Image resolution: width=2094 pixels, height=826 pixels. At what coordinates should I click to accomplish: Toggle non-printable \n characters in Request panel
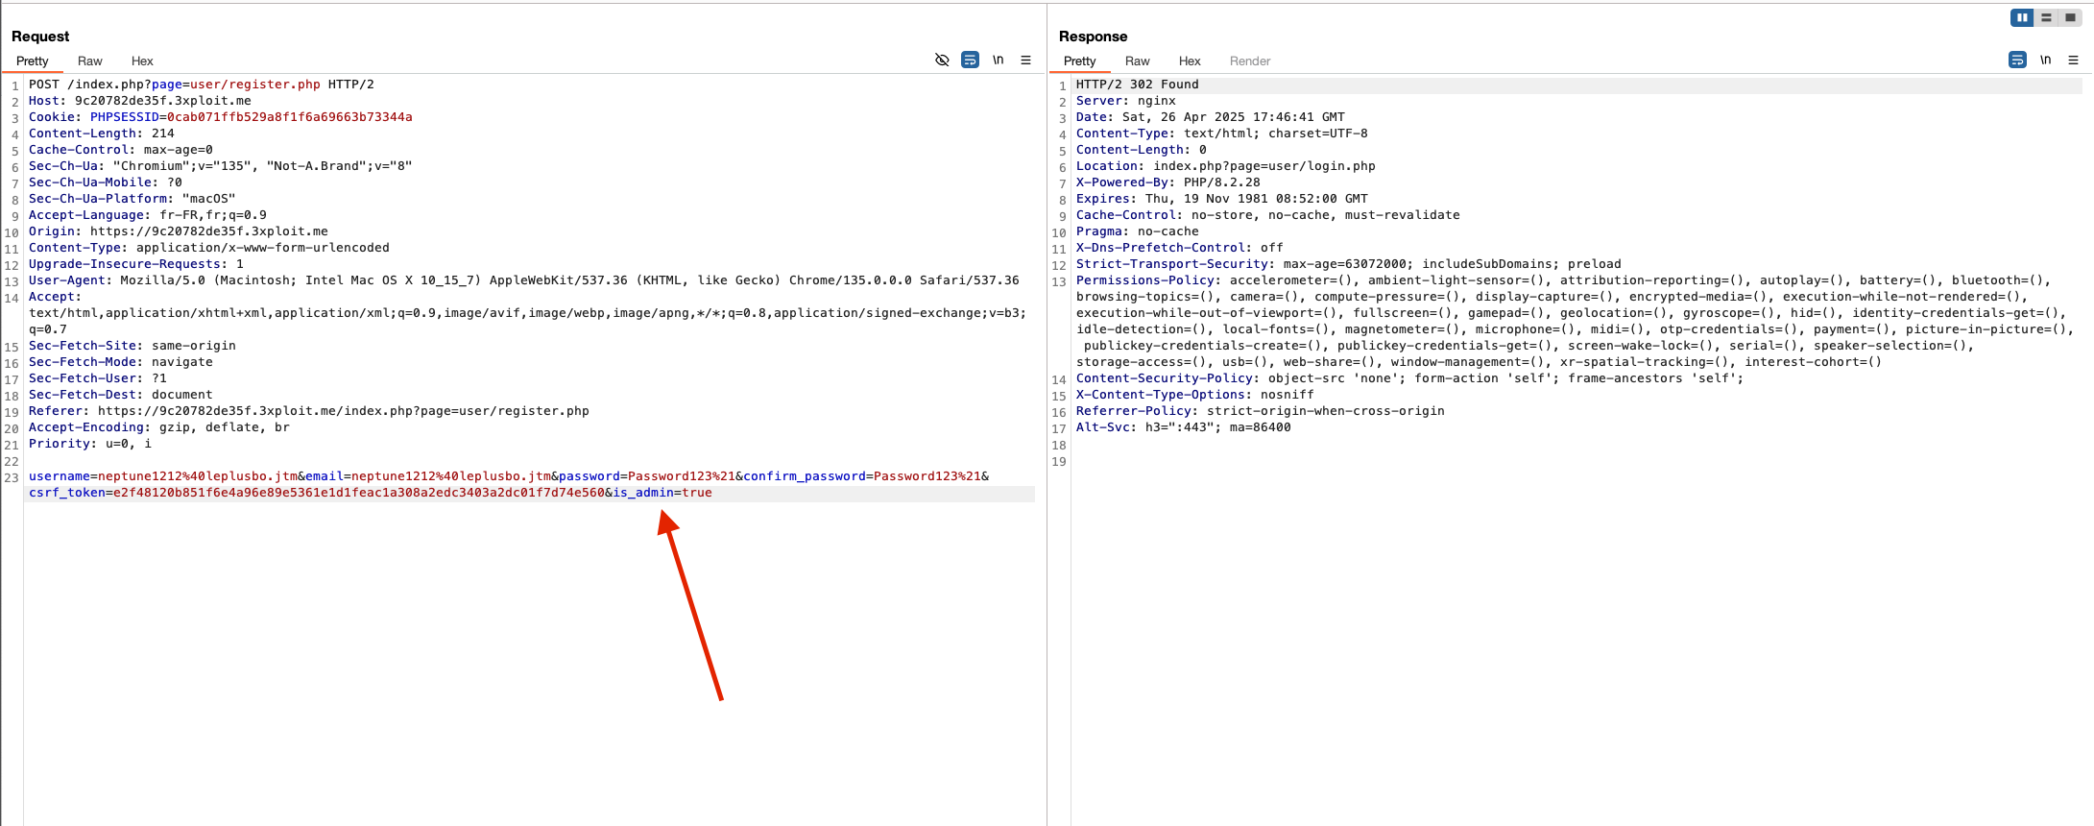click(998, 60)
